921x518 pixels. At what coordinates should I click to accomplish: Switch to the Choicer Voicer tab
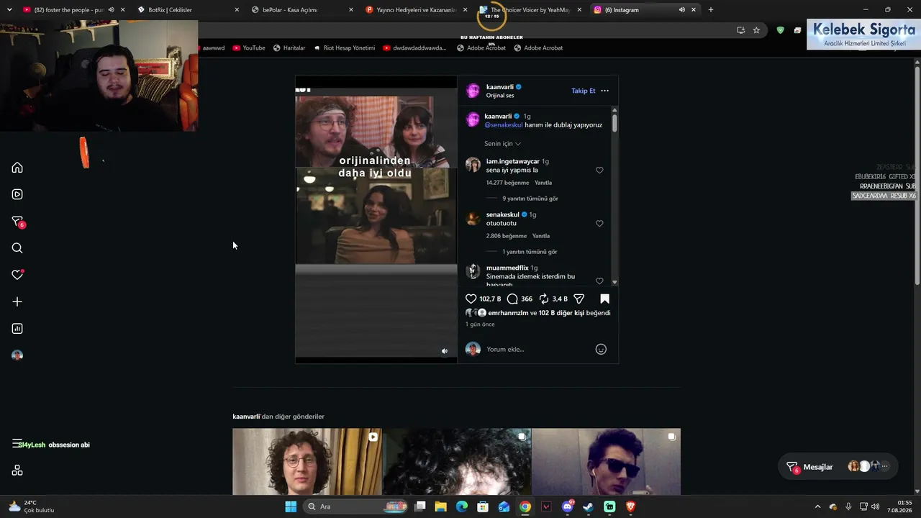[529, 10]
